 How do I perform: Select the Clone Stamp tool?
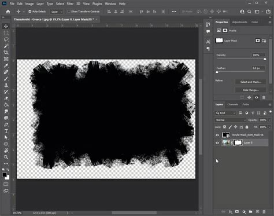click(6, 85)
